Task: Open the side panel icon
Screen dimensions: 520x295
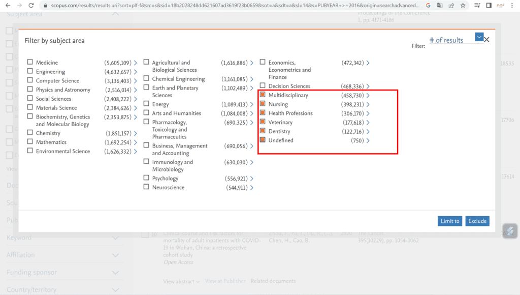Action: coord(489,6)
